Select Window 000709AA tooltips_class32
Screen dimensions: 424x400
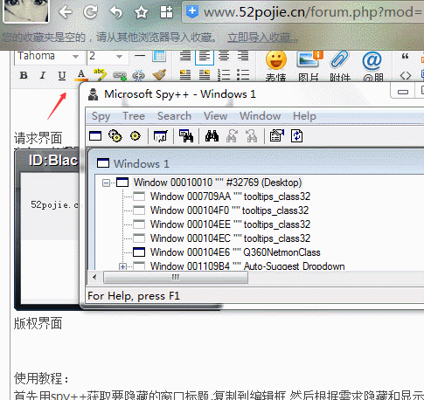pyautogui.click(x=230, y=197)
